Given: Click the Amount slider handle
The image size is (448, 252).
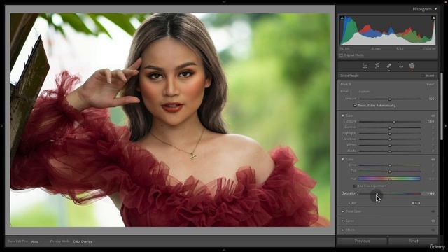Looking at the screenshot, I should click(390, 99).
